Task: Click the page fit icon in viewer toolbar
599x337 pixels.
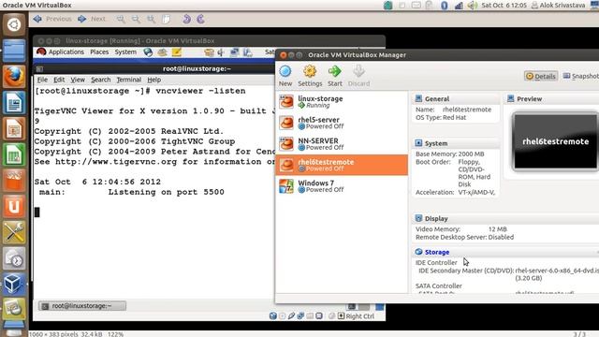Action: [x=167, y=19]
